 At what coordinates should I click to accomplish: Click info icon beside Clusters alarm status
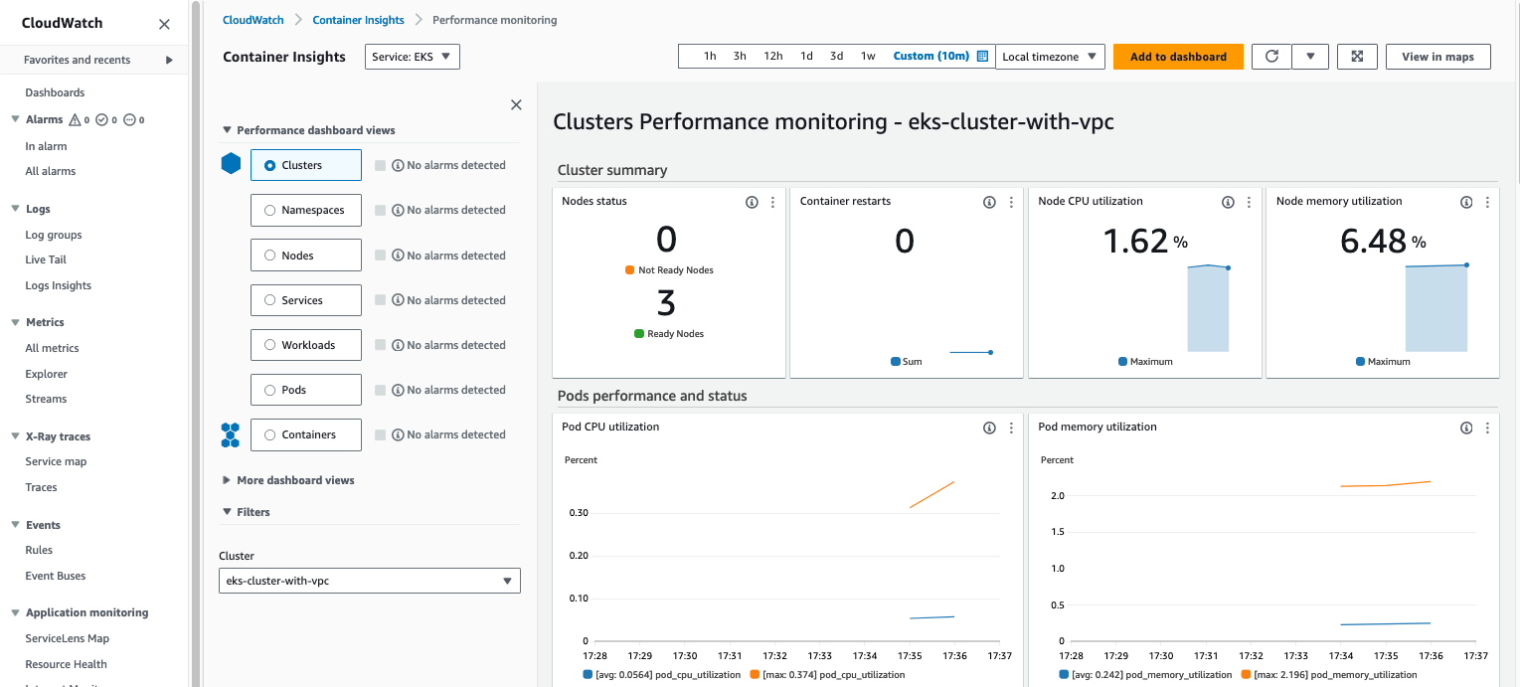(398, 165)
